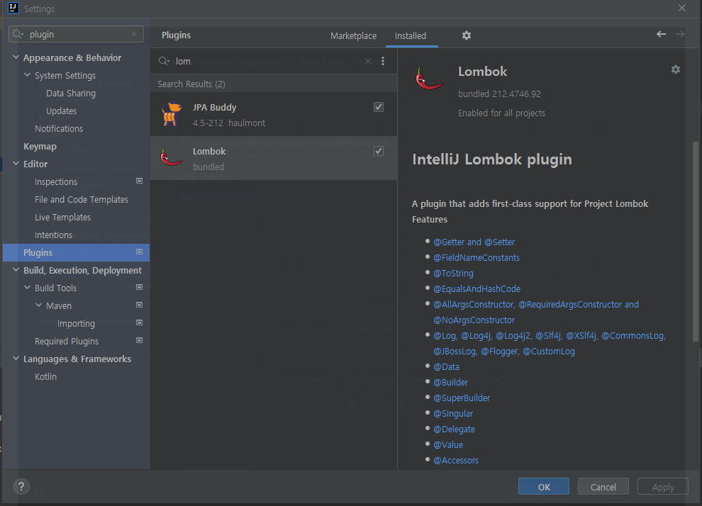The image size is (702, 506).
Task: Open Live Templates settings
Action: coord(62,217)
